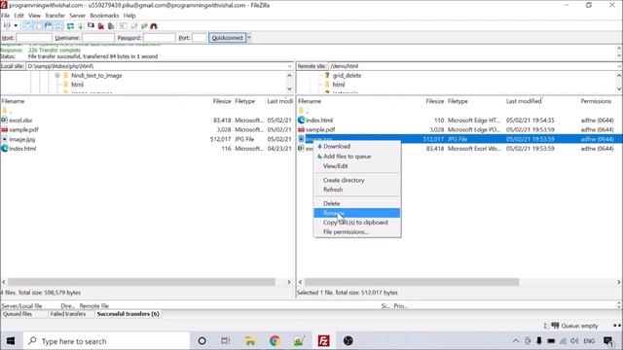Select local image.jpg file row
The image size is (623, 350).
147,139
